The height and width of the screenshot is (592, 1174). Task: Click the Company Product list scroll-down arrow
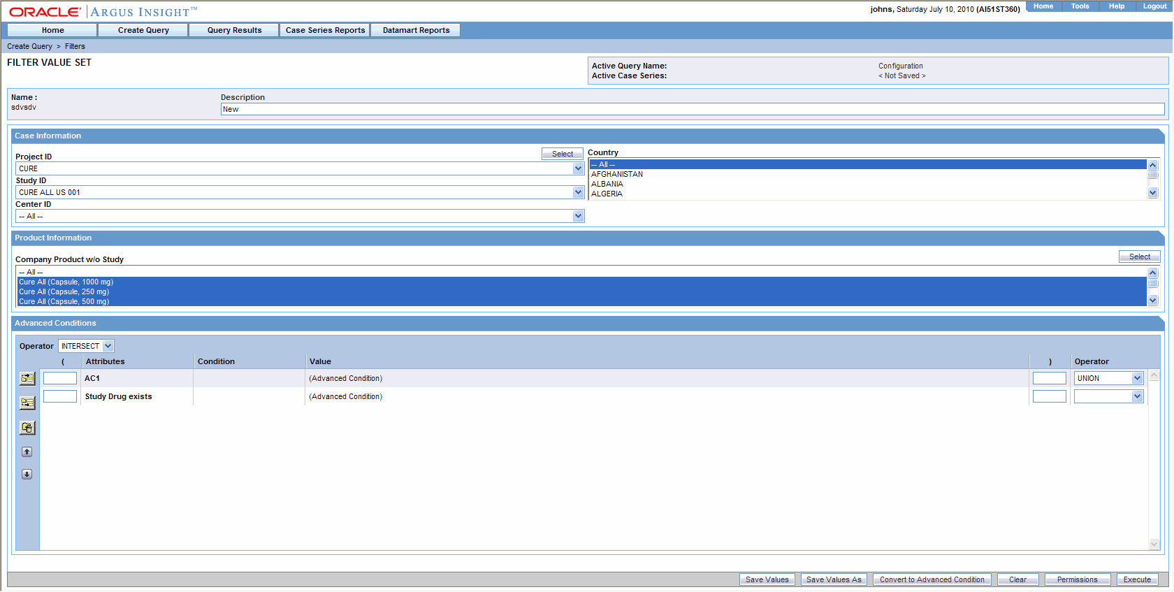[x=1153, y=301]
